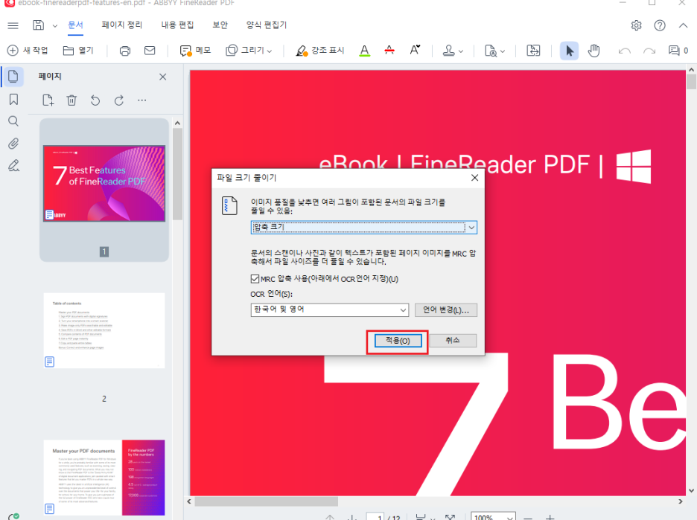Click 열기 to open a file
This screenshot has width=697, height=520.
pos(78,50)
